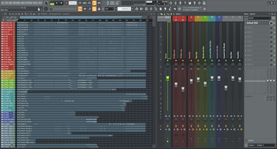The image size is (277, 149).
Task: Open the Pattern 2 selector dropdown arrow
Action: [x=132, y=9]
